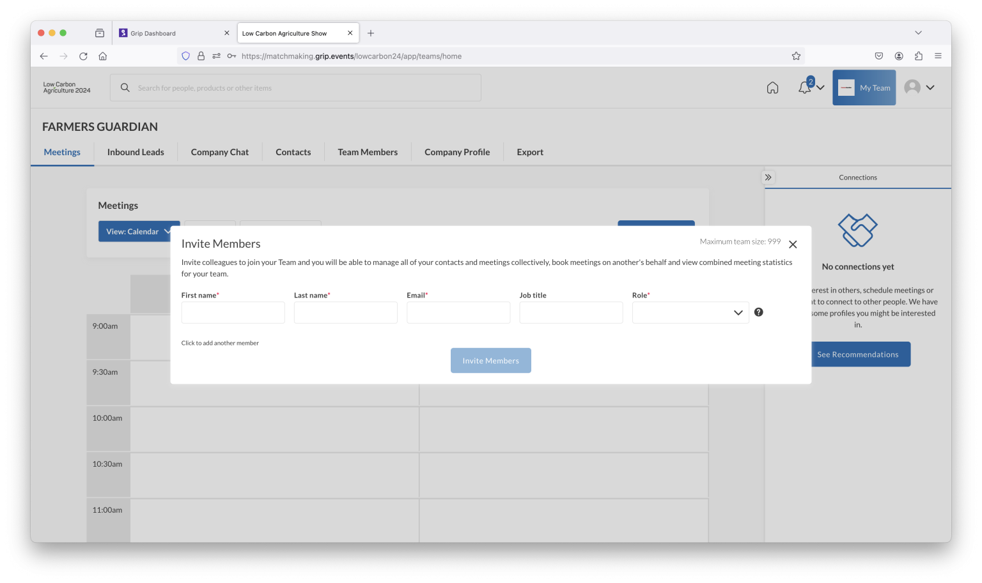Open help via question mark beside Role
Image resolution: width=982 pixels, height=583 pixels.
758,312
